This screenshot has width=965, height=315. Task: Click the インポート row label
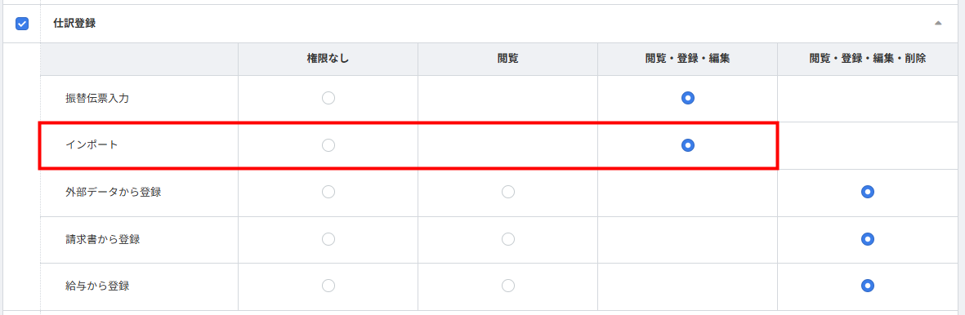click(92, 146)
